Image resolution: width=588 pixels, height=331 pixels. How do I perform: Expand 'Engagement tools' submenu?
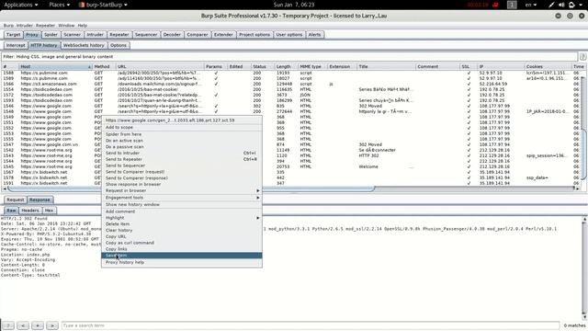pyautogui.click(x=182, y=198)
